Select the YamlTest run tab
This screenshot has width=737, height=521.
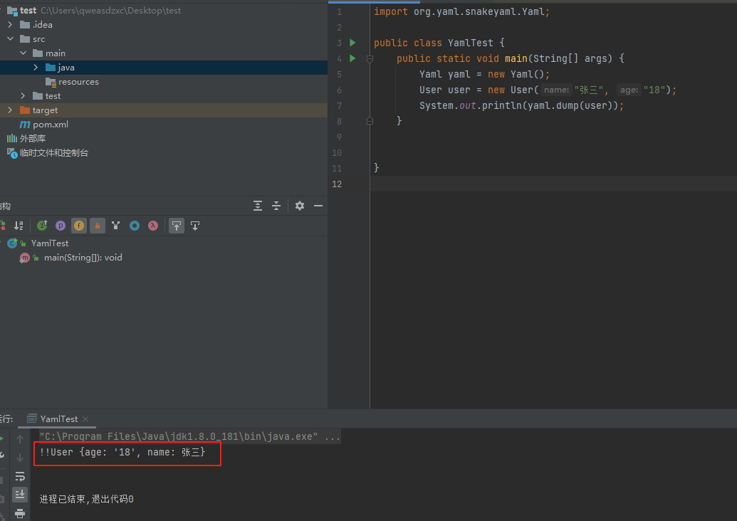[58, 419]
